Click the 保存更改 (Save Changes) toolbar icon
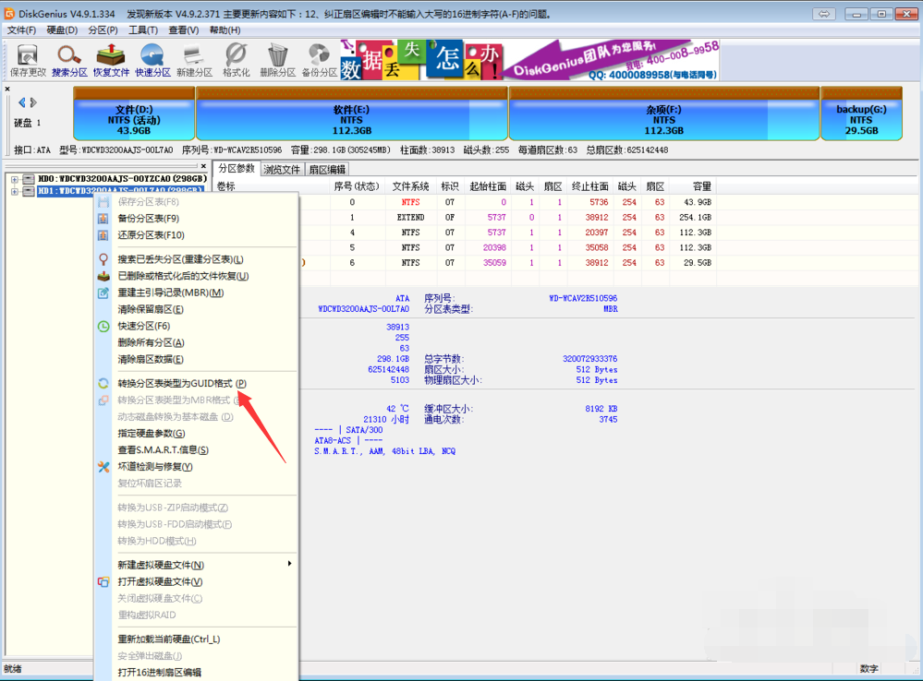Image resolution: width=923 pixels, height=681 pixels. [28, 60]
